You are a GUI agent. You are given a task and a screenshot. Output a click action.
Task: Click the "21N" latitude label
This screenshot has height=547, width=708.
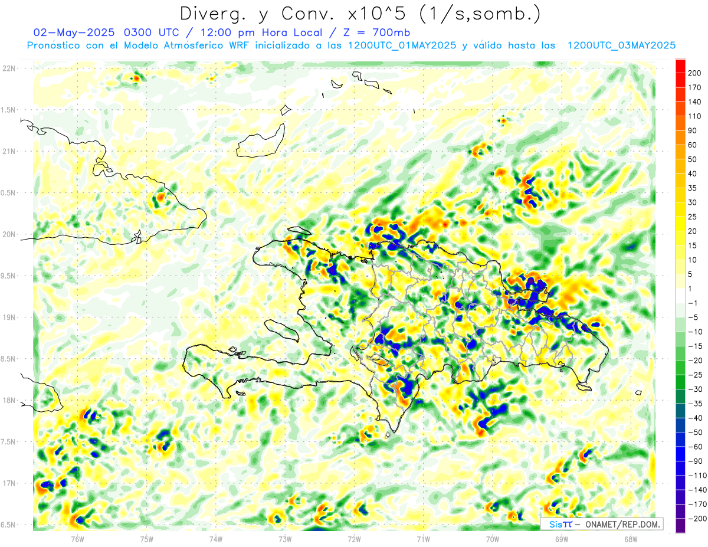pos(10,151)
